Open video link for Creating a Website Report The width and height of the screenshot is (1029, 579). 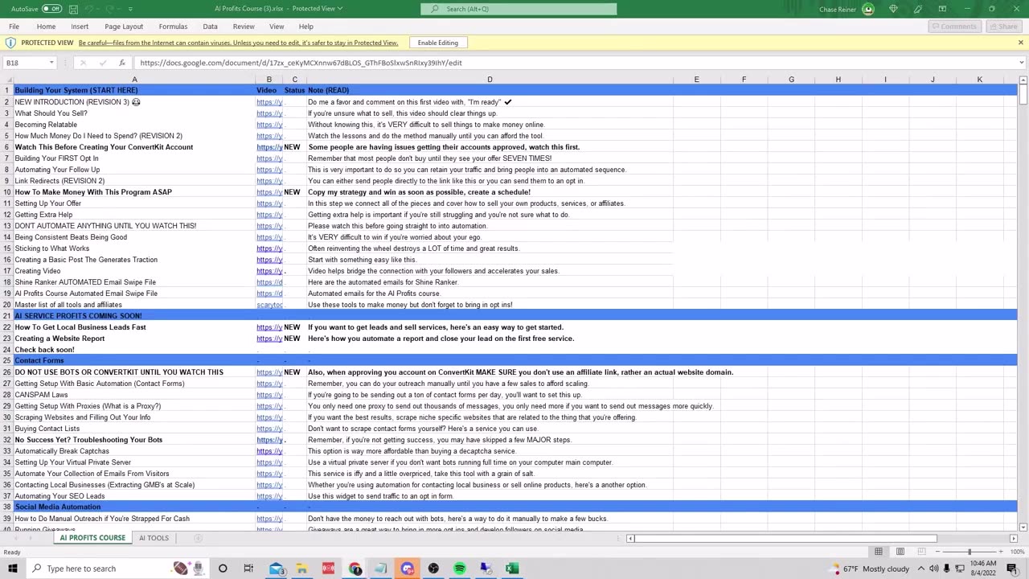[269, 339]
